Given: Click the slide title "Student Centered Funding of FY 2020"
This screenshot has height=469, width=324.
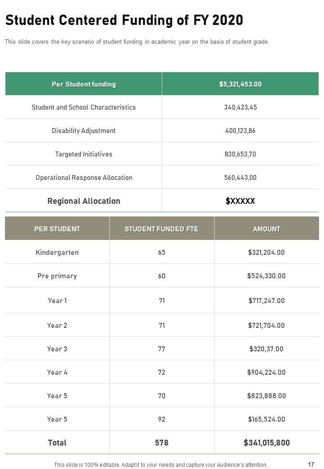Looking at the screenshot, I should [124, 20].
